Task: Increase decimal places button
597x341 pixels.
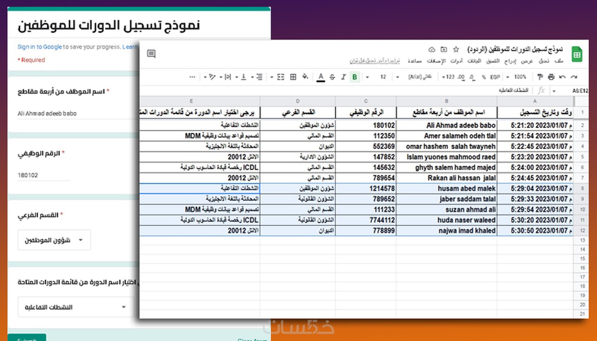Action: coord(461,77)
